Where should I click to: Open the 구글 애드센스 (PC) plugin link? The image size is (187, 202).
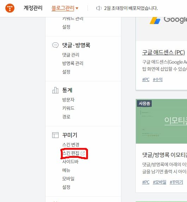click(163, 53)
